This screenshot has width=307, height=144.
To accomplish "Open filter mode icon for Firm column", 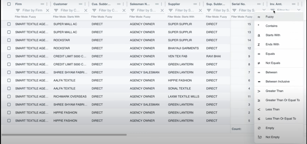I will pyautogui.click(x=18, y=10).
